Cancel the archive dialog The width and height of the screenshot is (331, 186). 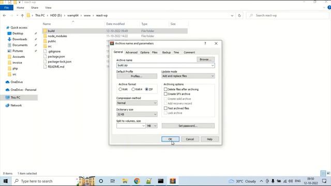190,139
